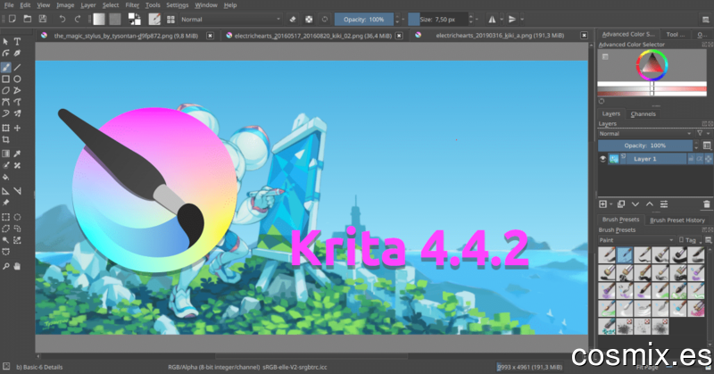Close the the_magic_stylus document tab
Viewport: 714px width, 374px height.
[210, 35]
